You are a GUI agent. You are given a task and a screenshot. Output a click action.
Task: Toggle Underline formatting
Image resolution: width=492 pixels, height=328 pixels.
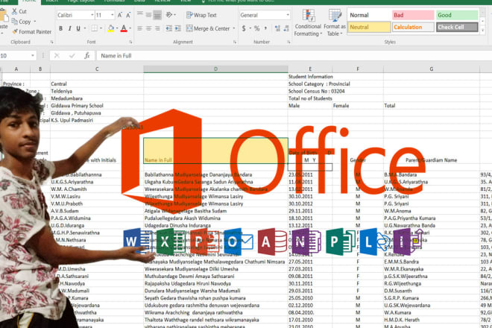(78, 28)
